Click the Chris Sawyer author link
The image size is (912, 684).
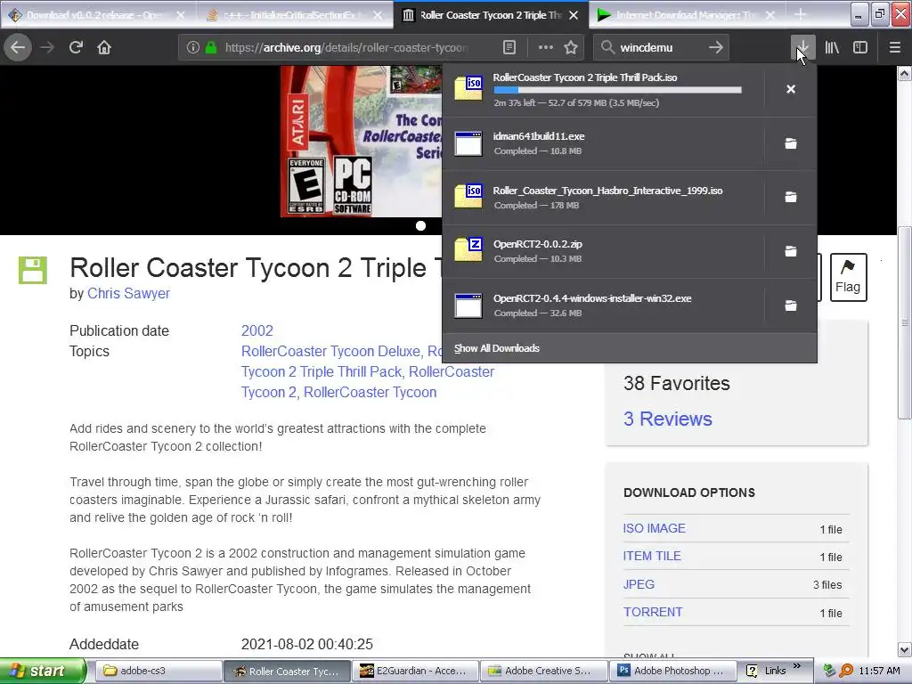click(x=128, y=293)
